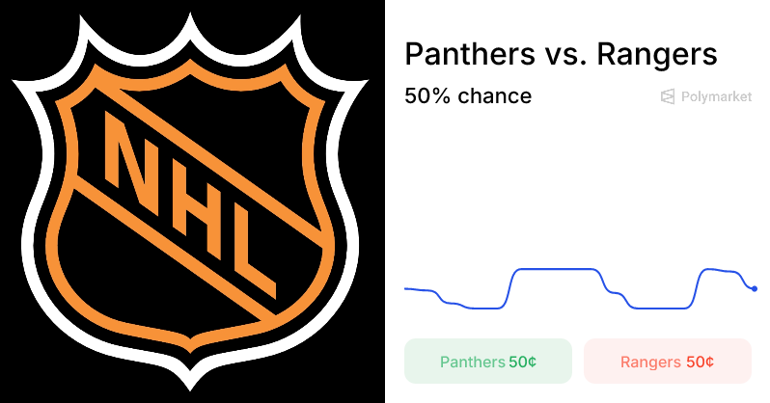The width and height of the screenshot is (770, 403).
Task: Click the second peak near chart's right end
Action: click(x=716, y=269)
